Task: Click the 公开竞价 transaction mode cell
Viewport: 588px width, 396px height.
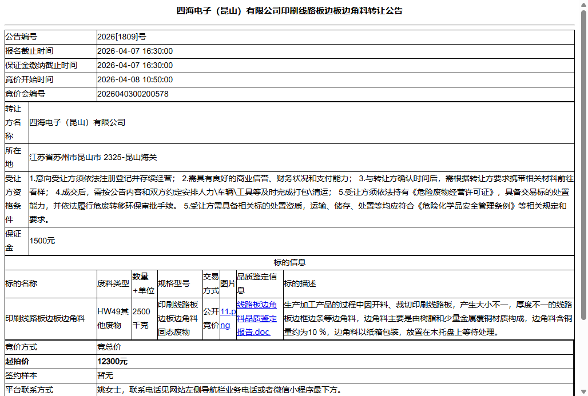Action: tap(211, 318)
